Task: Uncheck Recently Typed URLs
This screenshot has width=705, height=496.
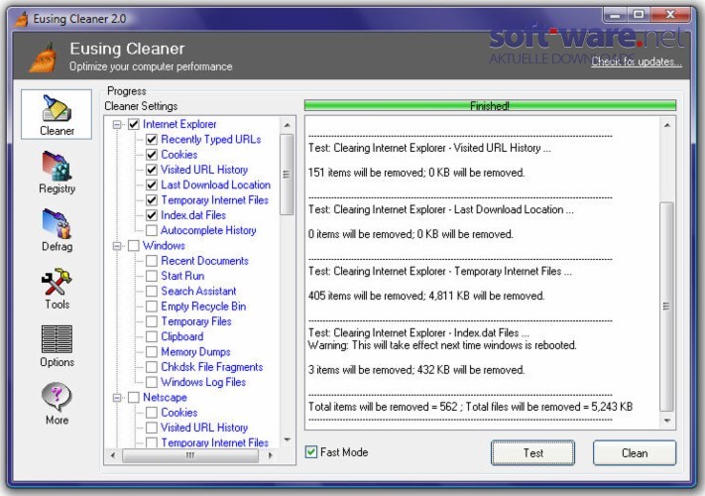Action: (x=152, y=140)
